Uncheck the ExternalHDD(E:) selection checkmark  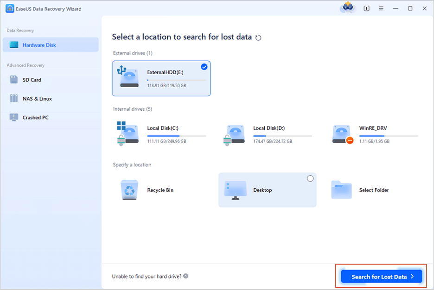tap(204, 67)
